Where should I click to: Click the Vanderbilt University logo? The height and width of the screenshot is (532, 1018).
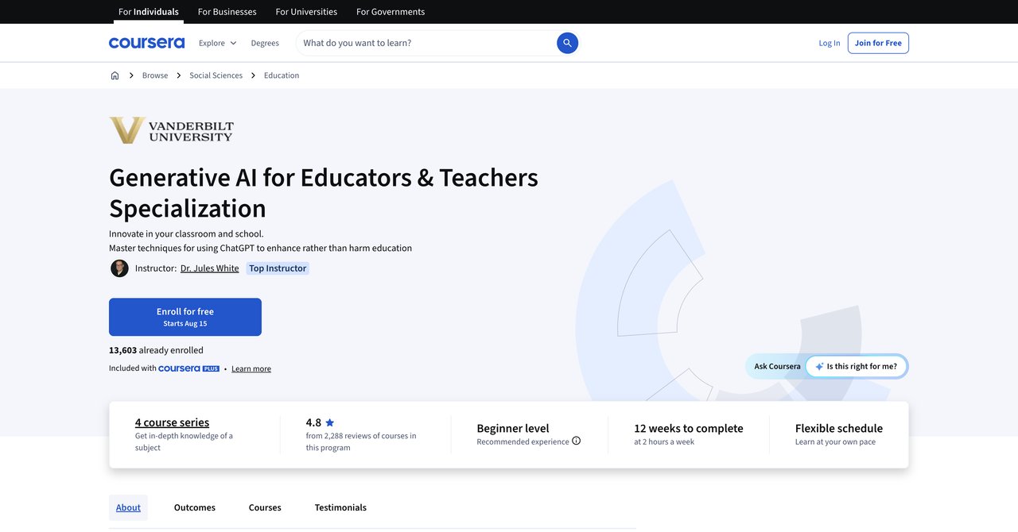tap(172, 130)
